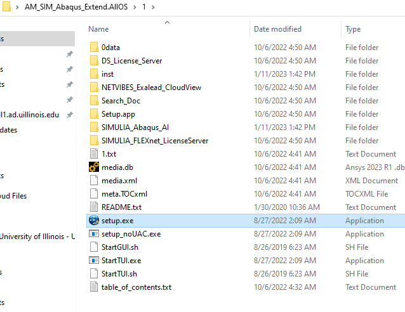Viewport: 405px width, 312px height.
Task: Click the media.db Ansys gear icon
Action: pos(94,167)
